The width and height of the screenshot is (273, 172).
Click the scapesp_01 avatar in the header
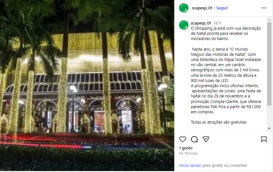tap(184, 8)
